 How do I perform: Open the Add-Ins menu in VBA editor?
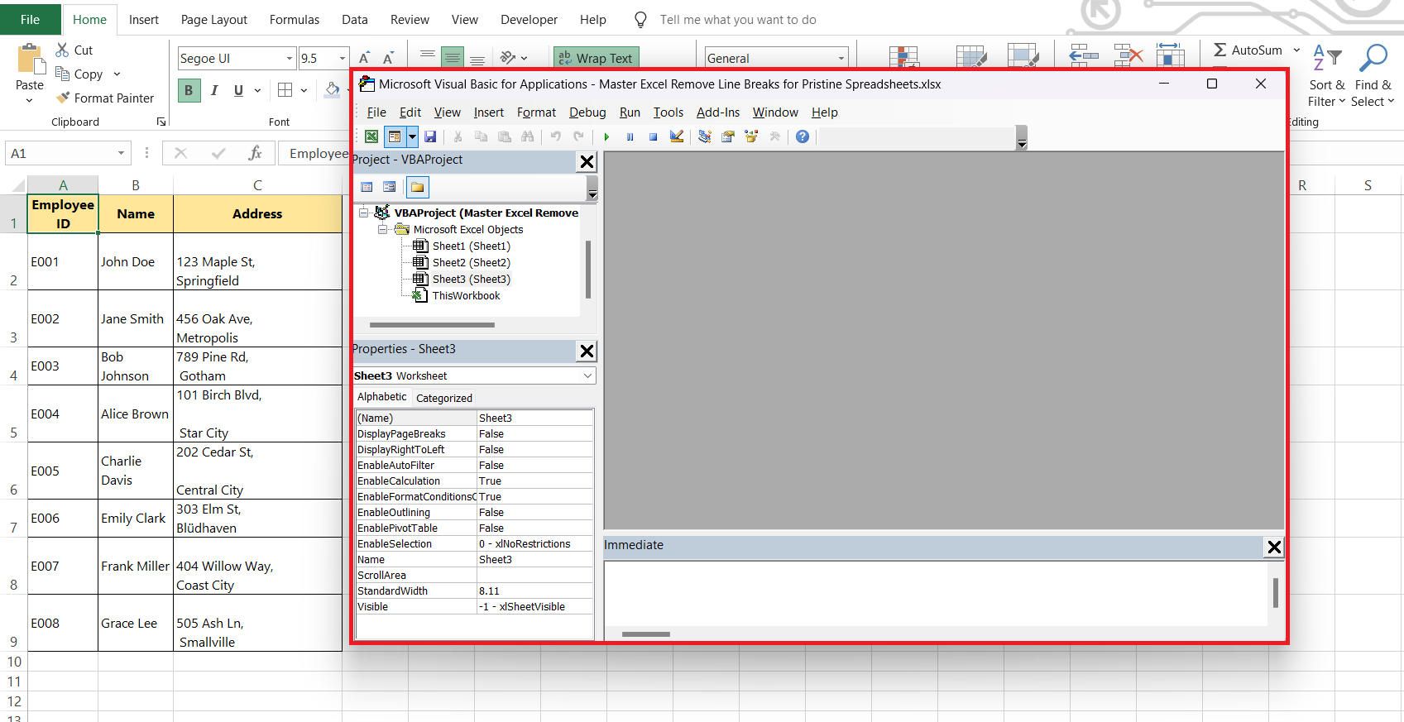718,112
